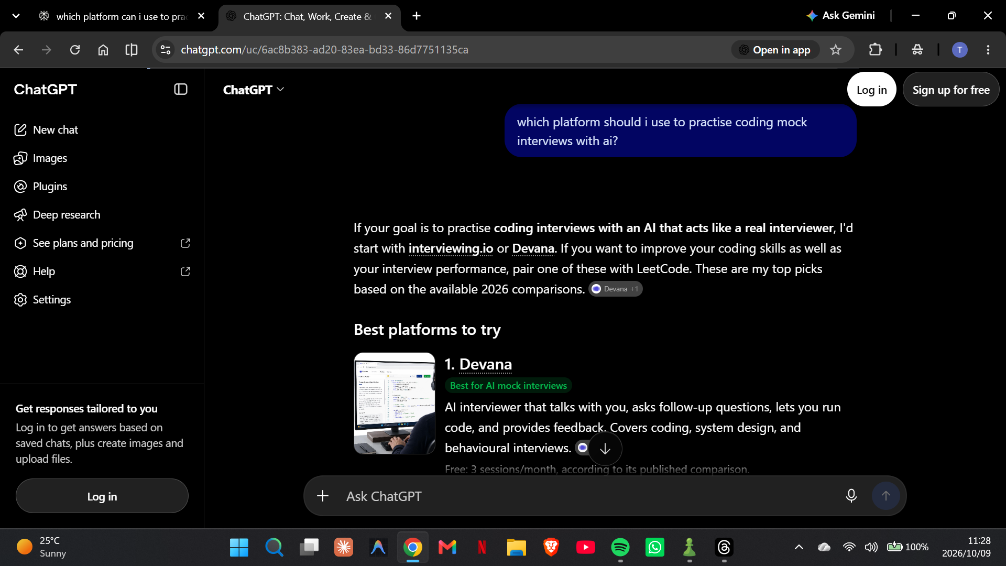Click the plus attach button in composer
Image resolution: width=1006 pixels, height=566 pixels.
coord(323,496)
